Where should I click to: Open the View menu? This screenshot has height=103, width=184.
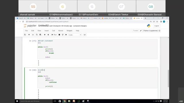point(39,31)
